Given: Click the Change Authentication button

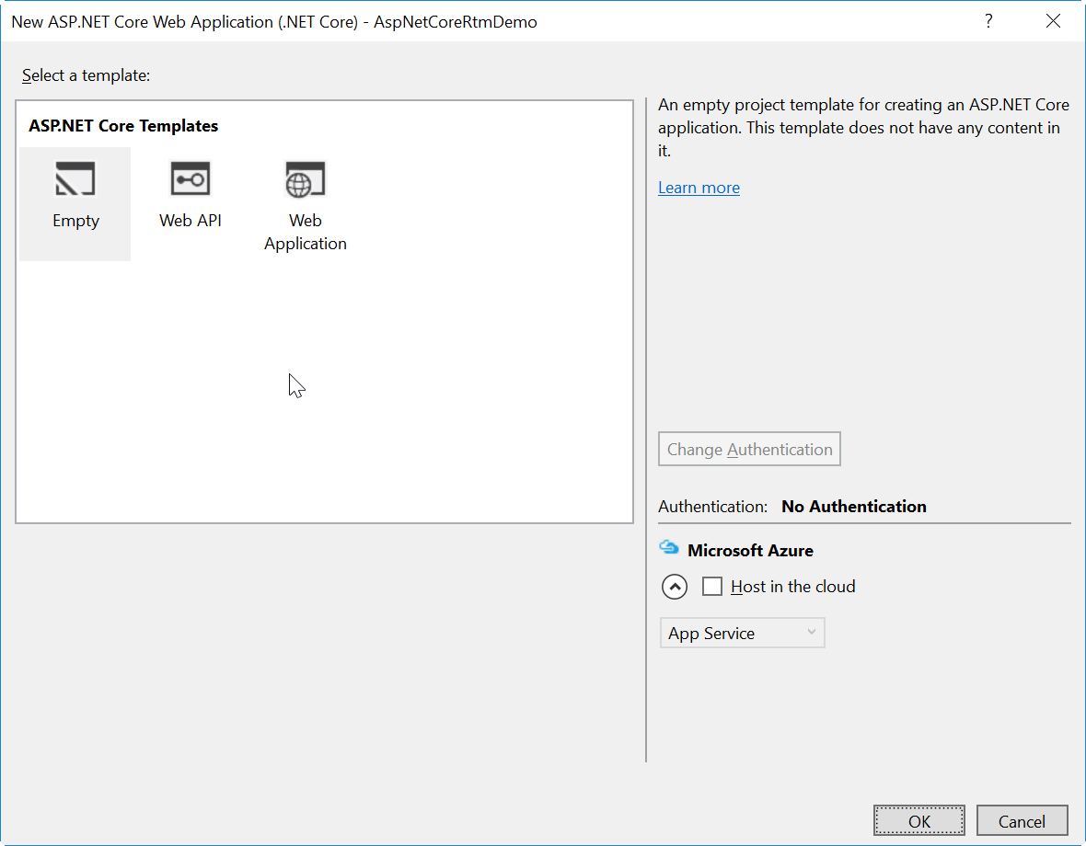Looking at the screenshot, I should pyautogui.click(x=749, y=450).
